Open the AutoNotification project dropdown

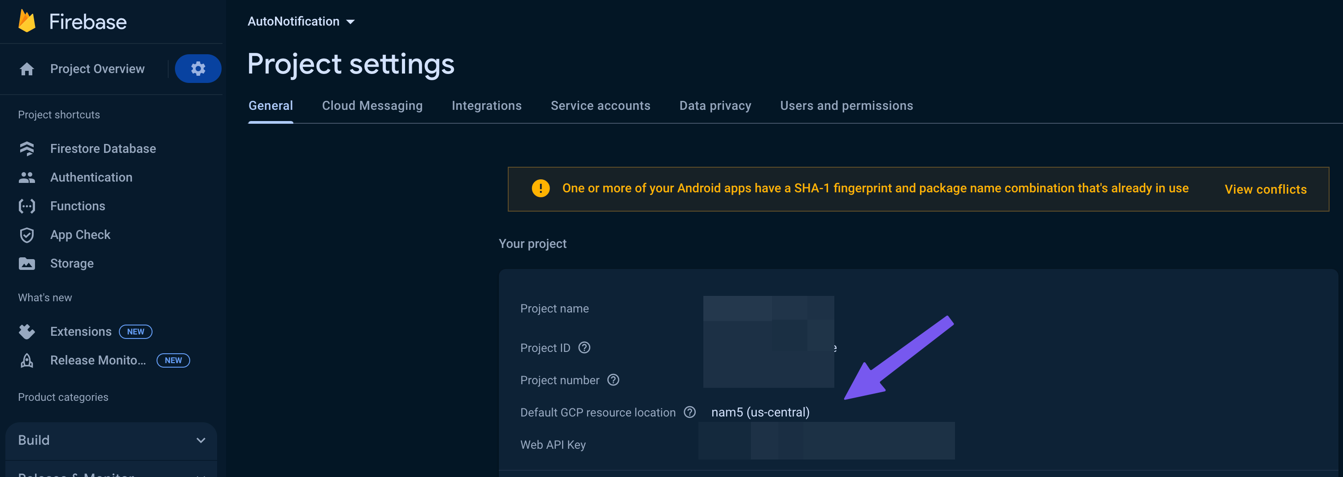[301, 22]
